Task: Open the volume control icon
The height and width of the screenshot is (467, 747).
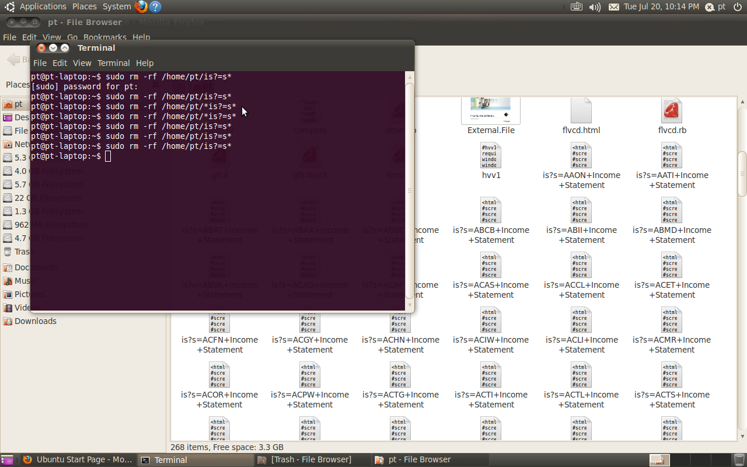Action: (595, 7)
